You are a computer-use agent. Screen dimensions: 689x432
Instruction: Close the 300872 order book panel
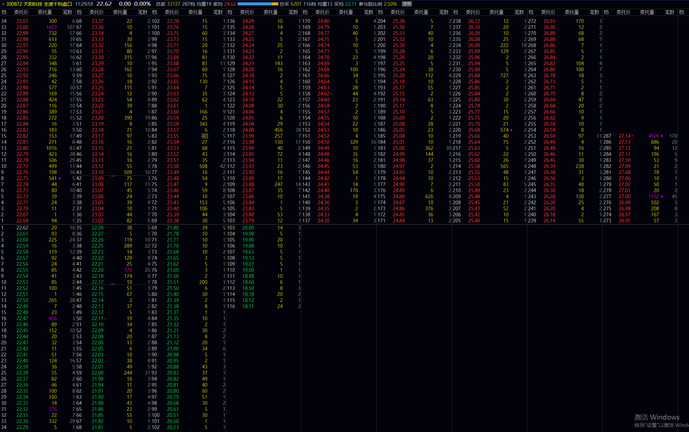(x=3, y=4)
